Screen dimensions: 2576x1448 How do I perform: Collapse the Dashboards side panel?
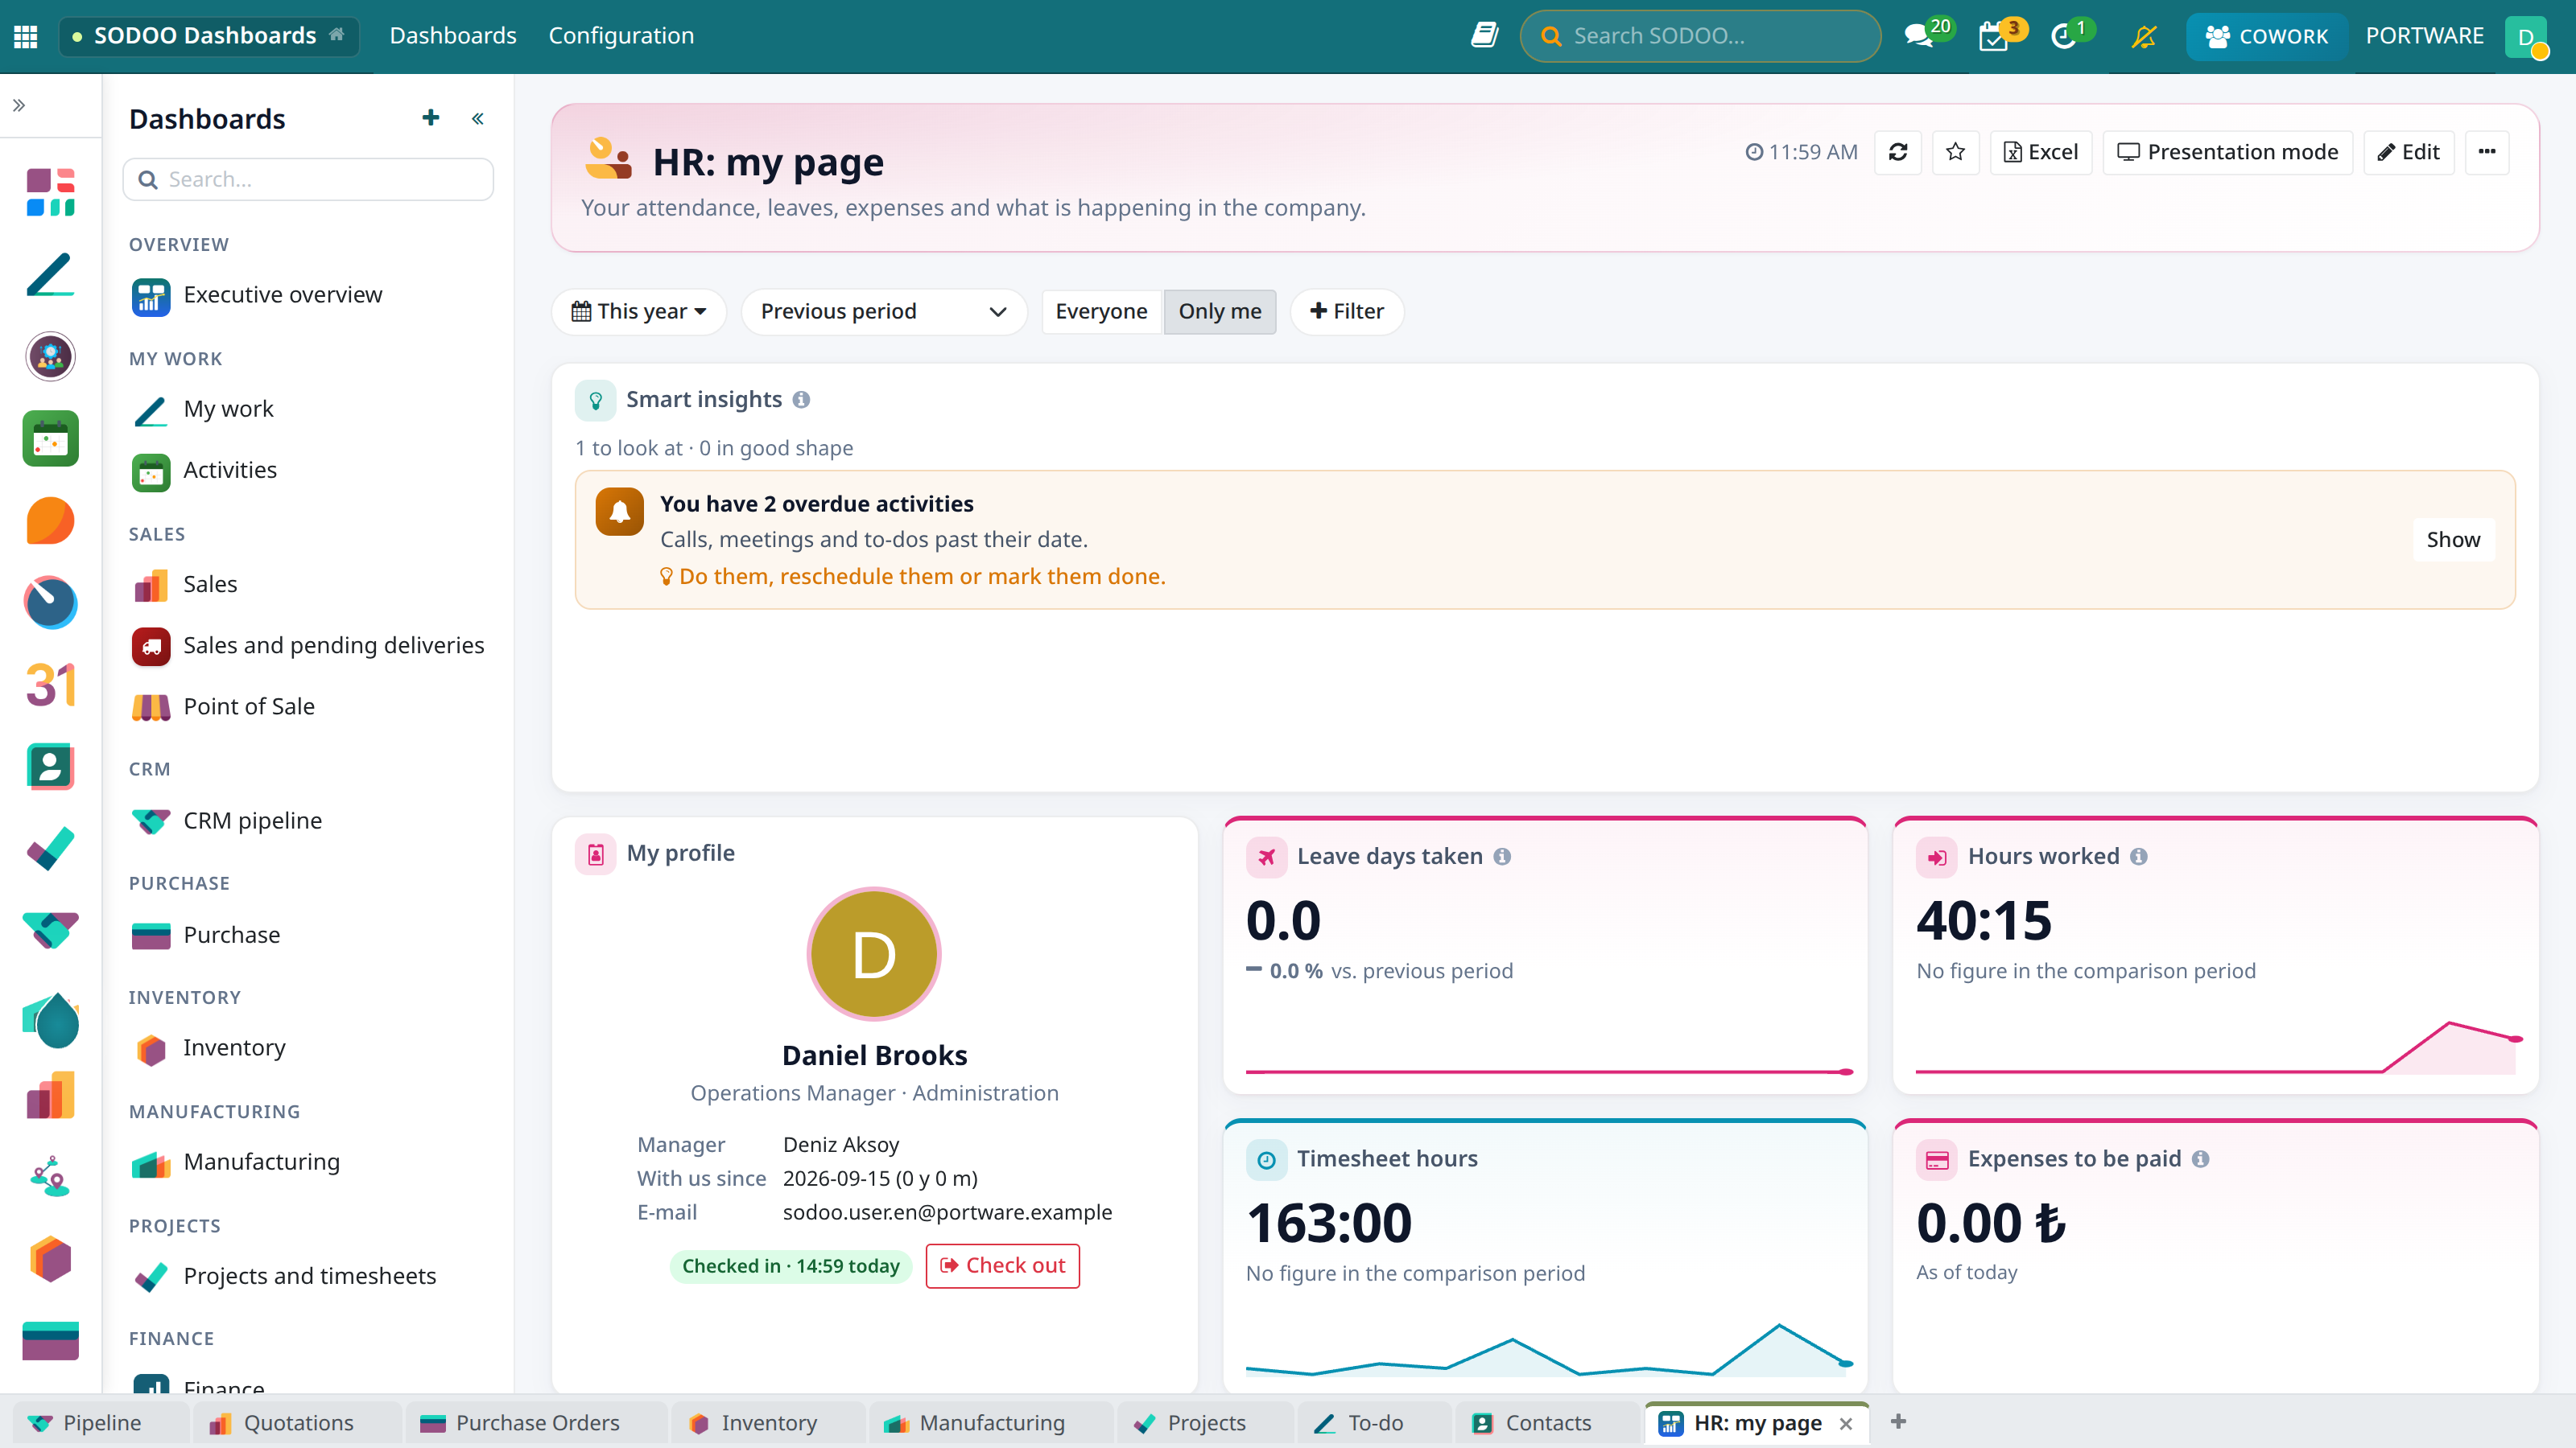click(478, 118)
